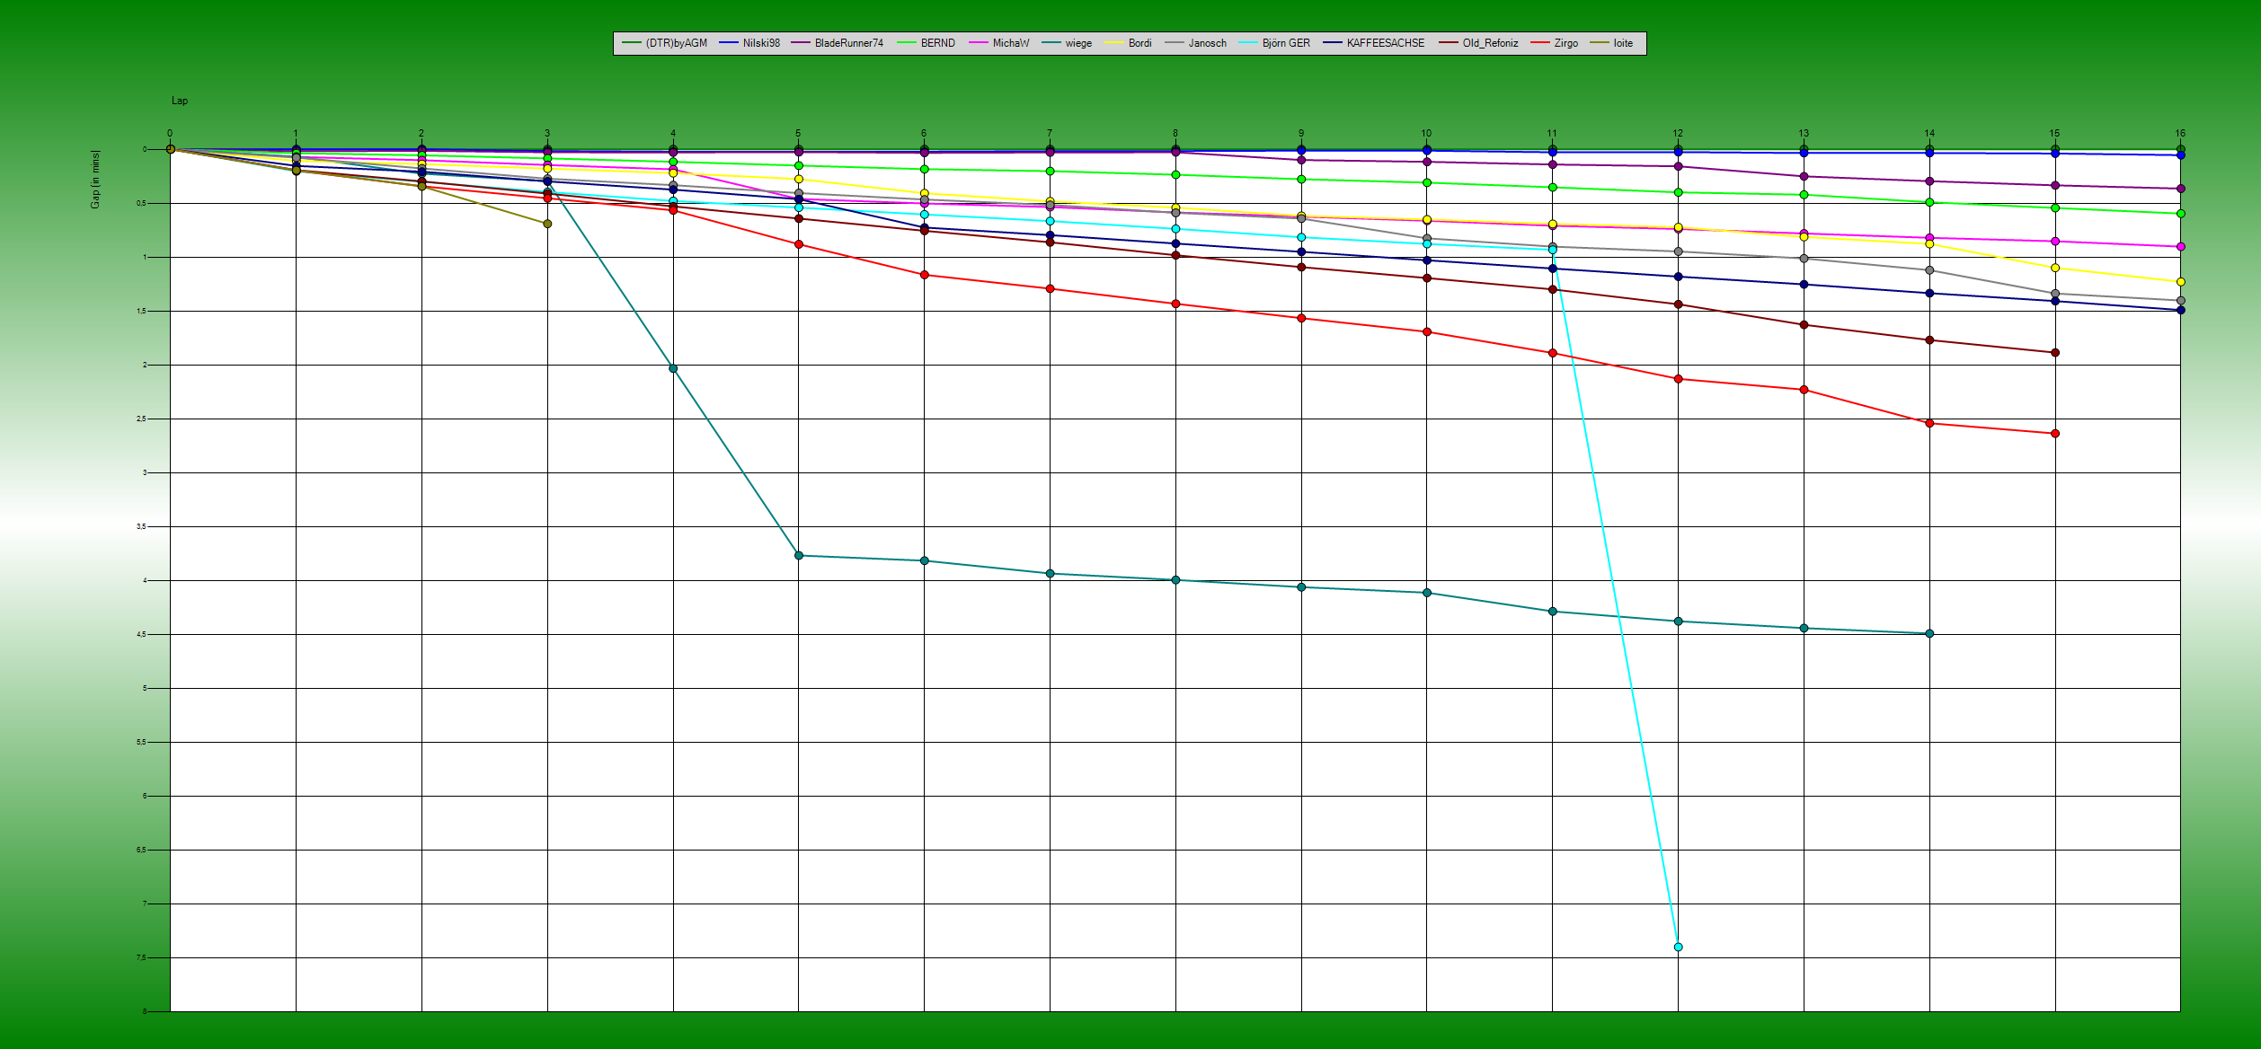2261x1049 pixels.
Task: Select the (DTR)byAGM legend entry
Action: point(665,43)
